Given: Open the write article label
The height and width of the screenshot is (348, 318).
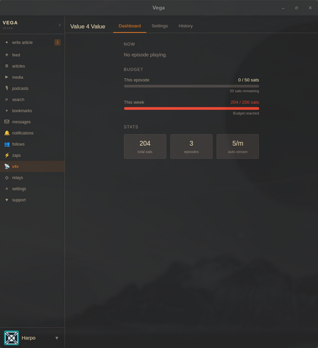Looking at the screenshot, I should pyautogui.click(x=22, y=42).
